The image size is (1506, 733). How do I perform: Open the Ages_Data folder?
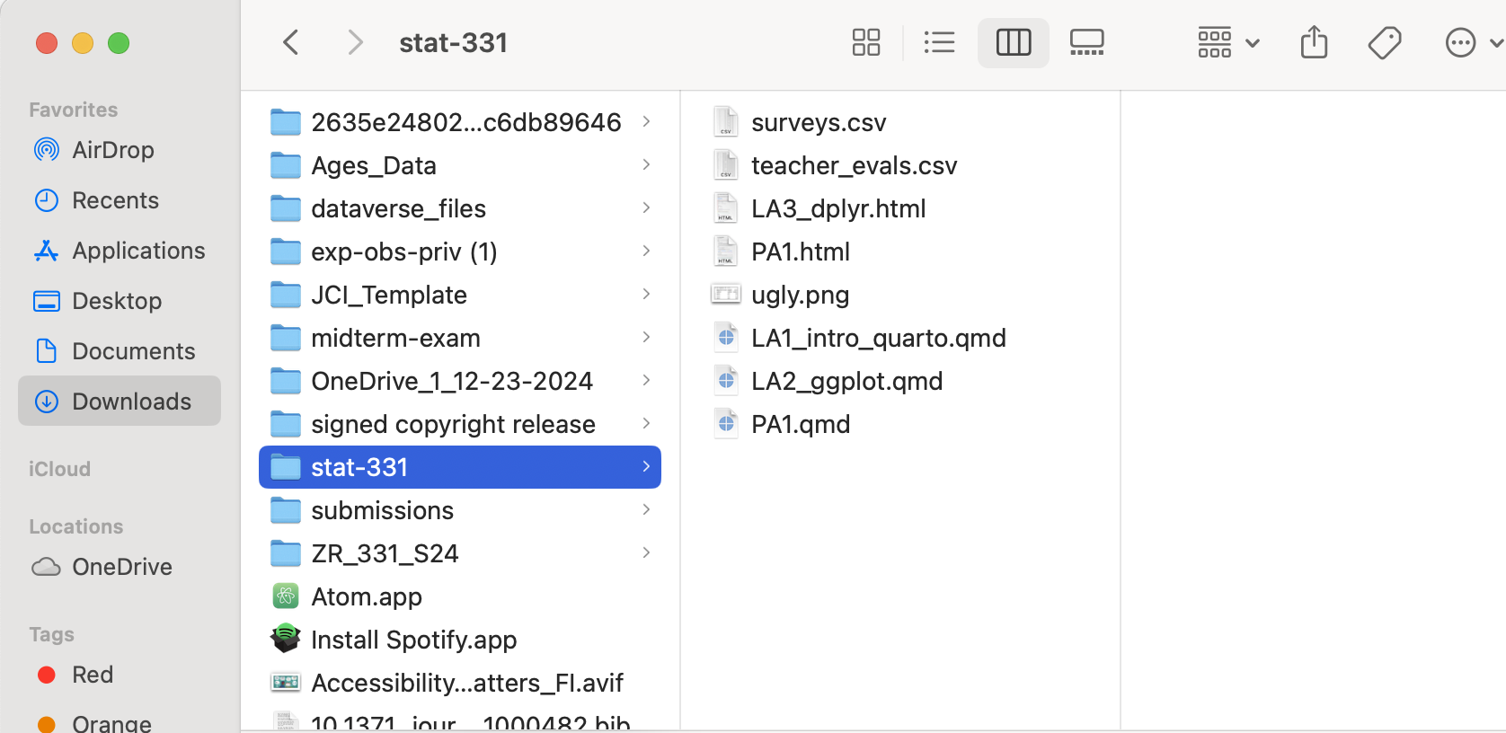point(373,165)
